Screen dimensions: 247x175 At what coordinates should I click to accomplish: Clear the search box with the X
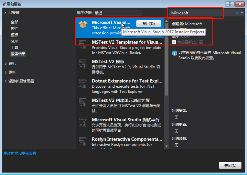click(x=237, y=13)
